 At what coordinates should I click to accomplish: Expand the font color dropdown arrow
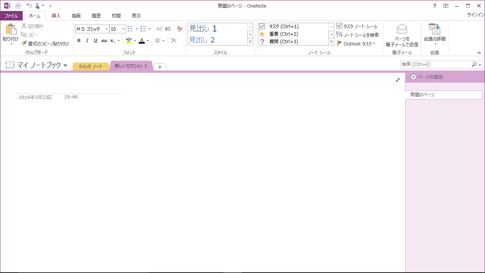(148, 41)
